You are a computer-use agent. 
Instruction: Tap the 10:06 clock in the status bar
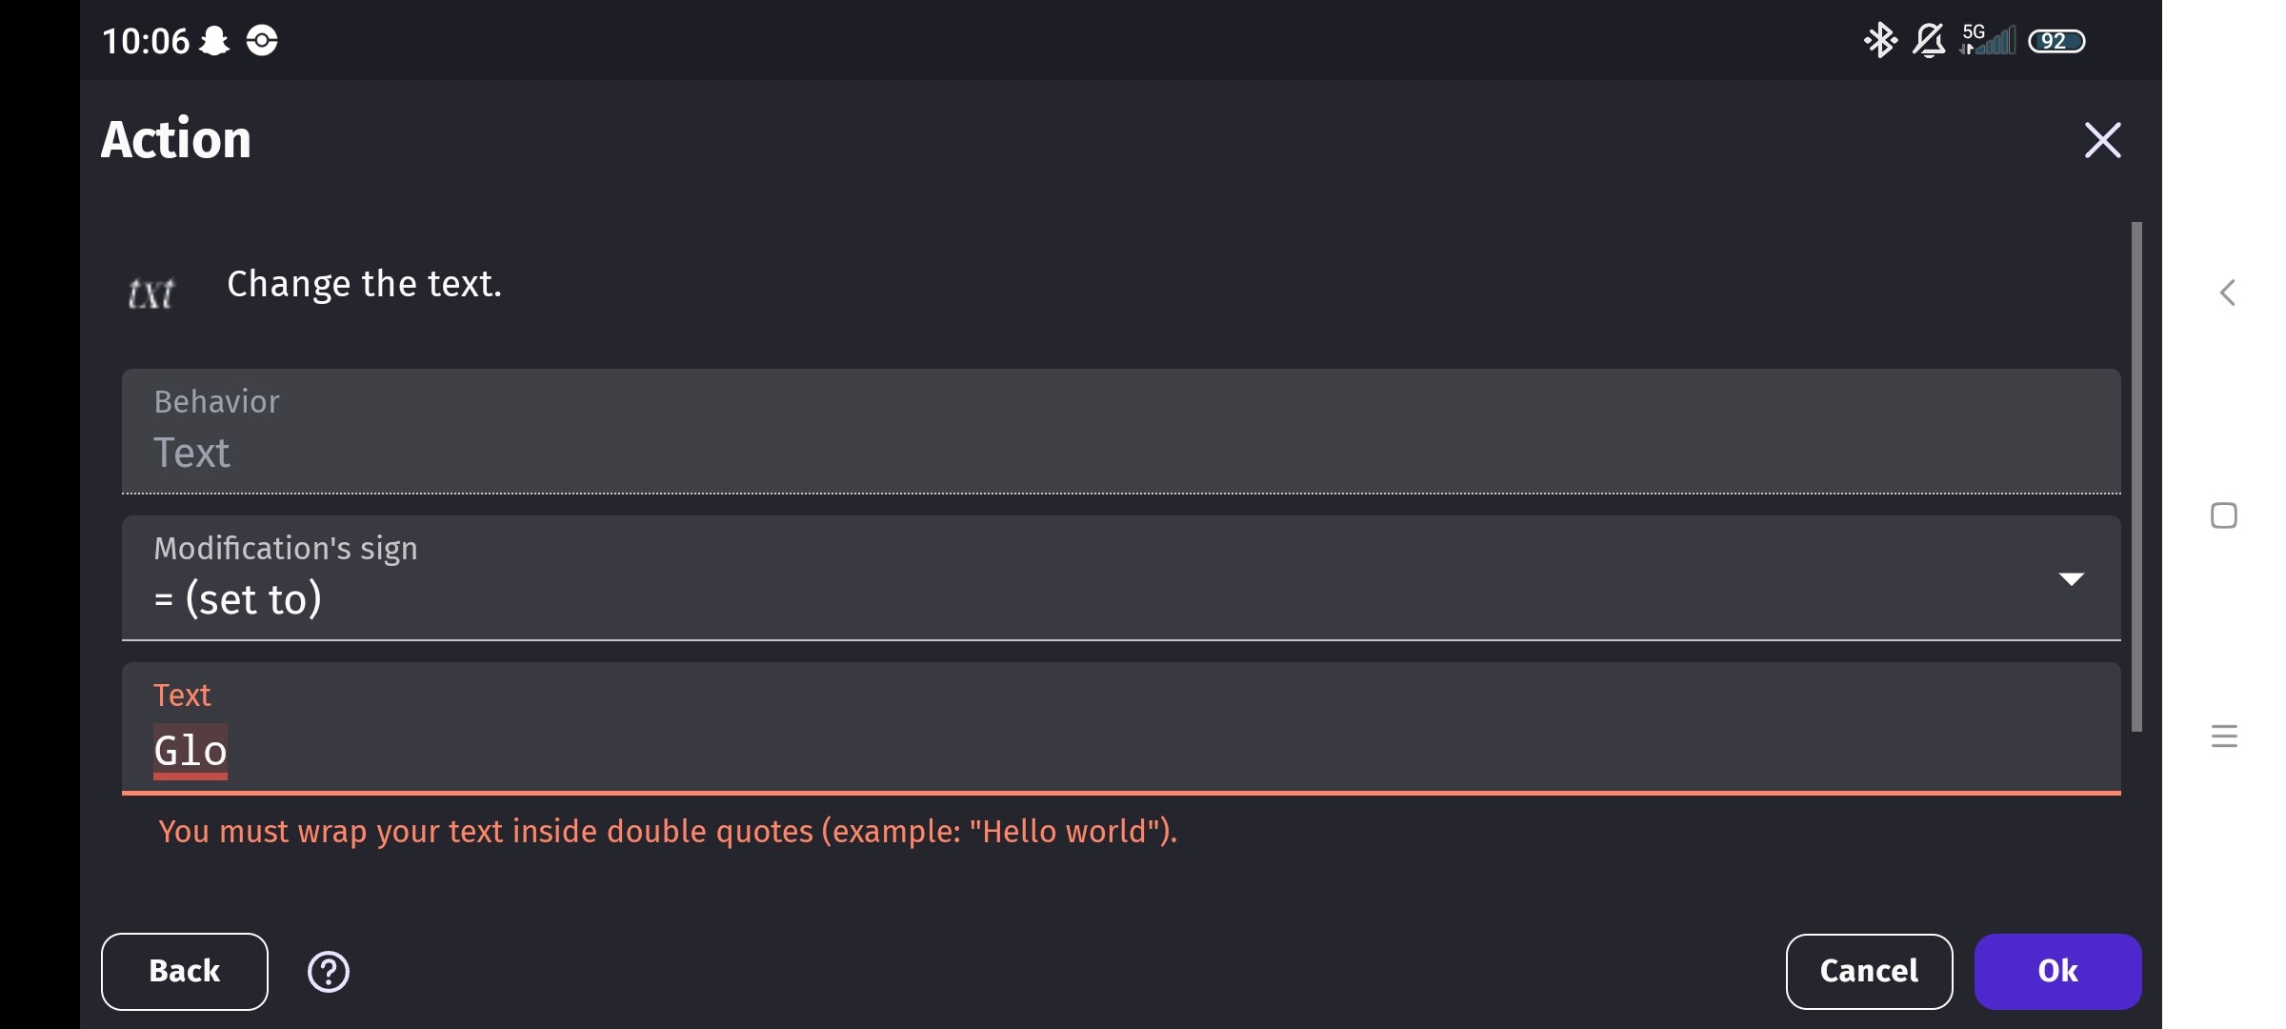(145, 40)
